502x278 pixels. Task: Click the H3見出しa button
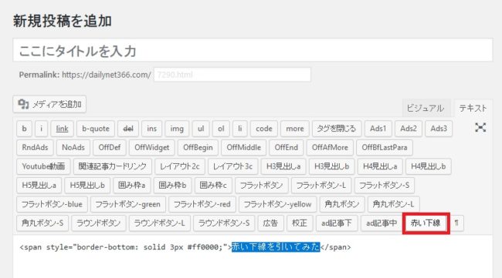pos(283,166)
